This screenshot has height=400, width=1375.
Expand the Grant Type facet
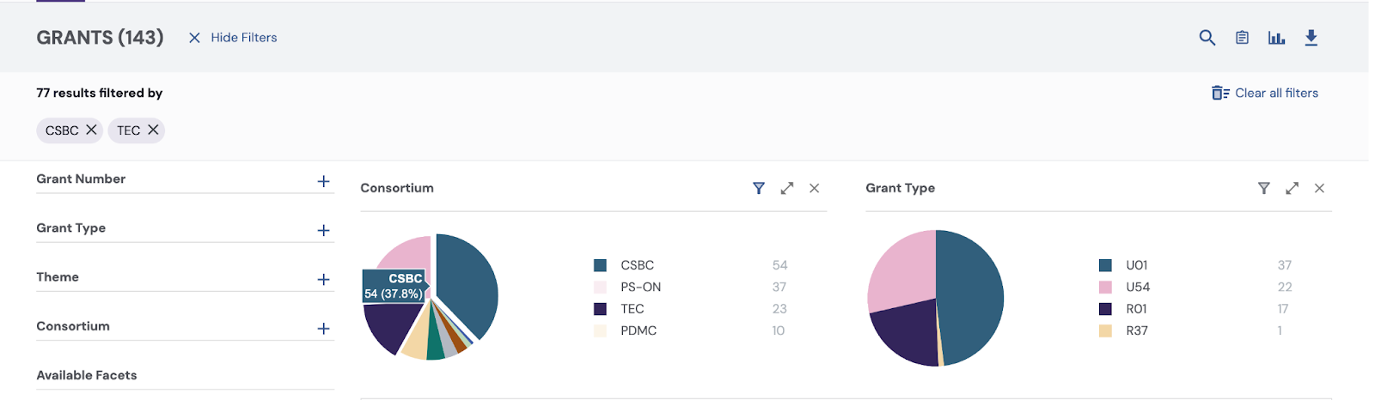323,230
